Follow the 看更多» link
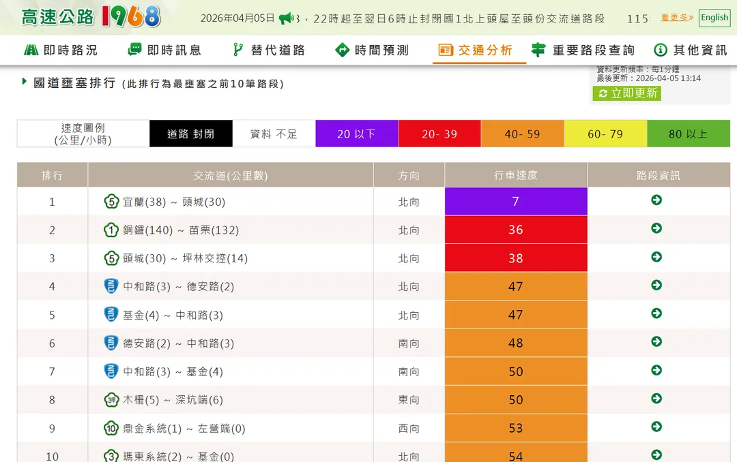Image resolution: width=737 pixels, height=462 pixels. pyautogui.click(x=677, y=17)
